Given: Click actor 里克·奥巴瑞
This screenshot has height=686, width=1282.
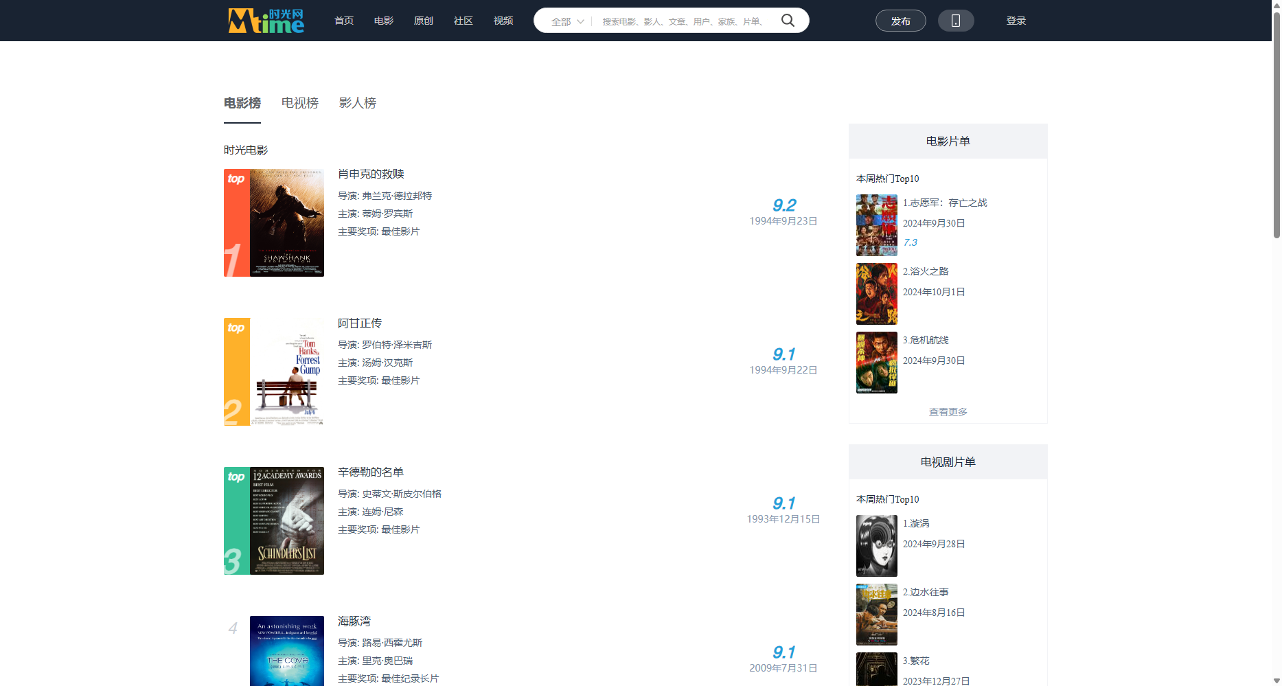Looking at the screenshot, I should pyautogui.click(x=387, y=661).
